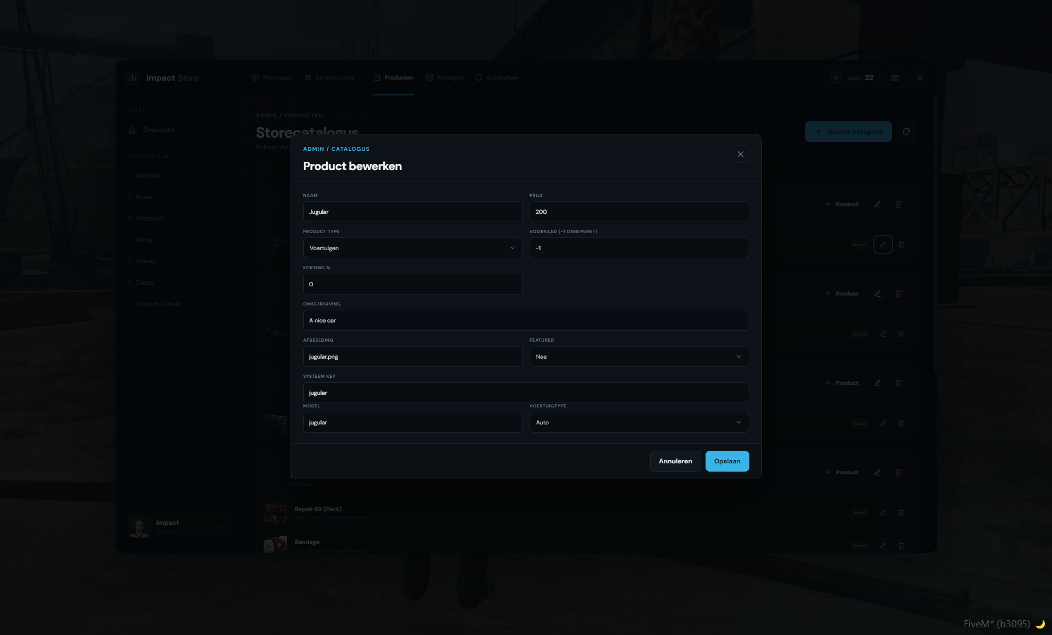Switch to the Mijn cases tab
1052x635 pixels.
pyautogui.click(x=272, y=78)
